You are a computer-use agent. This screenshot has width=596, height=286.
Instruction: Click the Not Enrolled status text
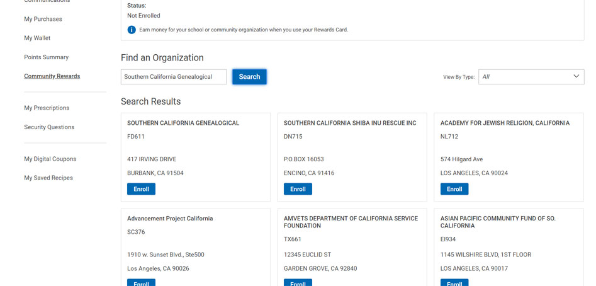tap(143, 16)
